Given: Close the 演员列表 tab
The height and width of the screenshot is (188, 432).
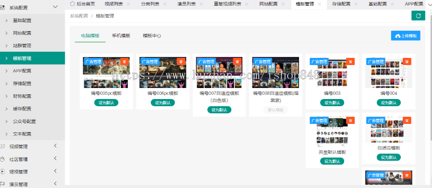Looking at the screenshot, I should click(x=201, y=4).
